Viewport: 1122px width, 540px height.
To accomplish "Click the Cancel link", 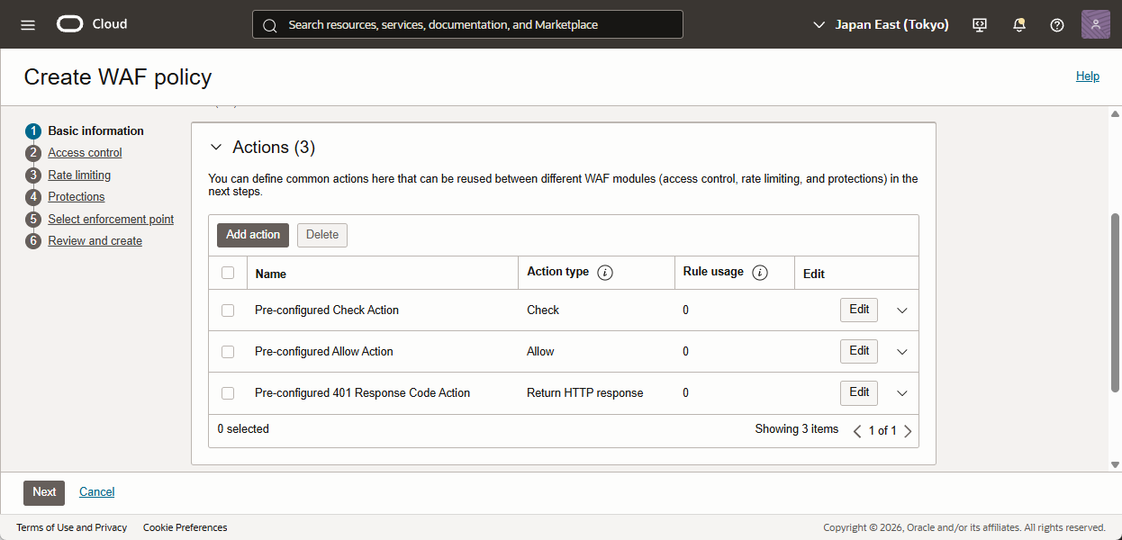I will coord(96,492).
